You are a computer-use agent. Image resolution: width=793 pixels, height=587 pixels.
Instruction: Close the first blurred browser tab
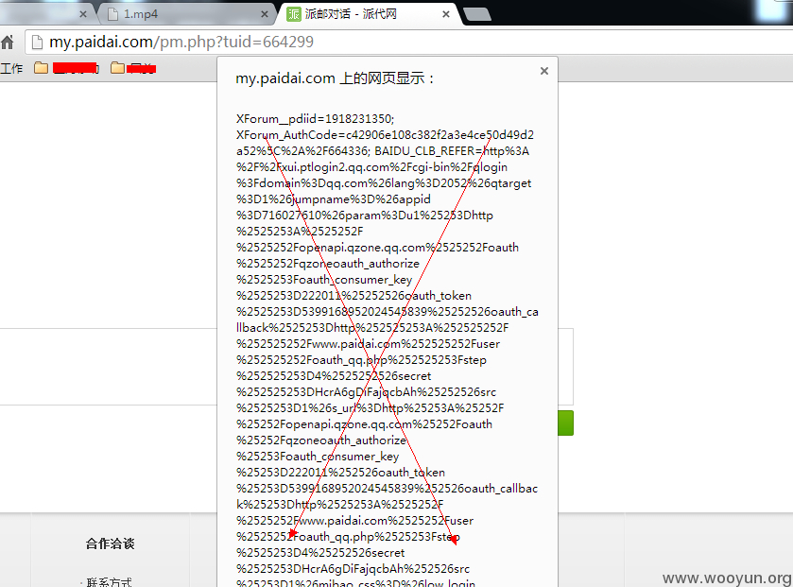(83, 14)
